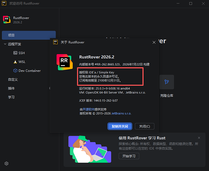Open the 插件 section
The image size is (209, 171).
point(11,88)
